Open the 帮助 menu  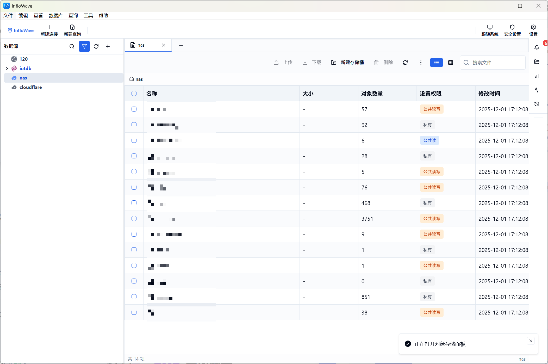[x=103, y=16]
